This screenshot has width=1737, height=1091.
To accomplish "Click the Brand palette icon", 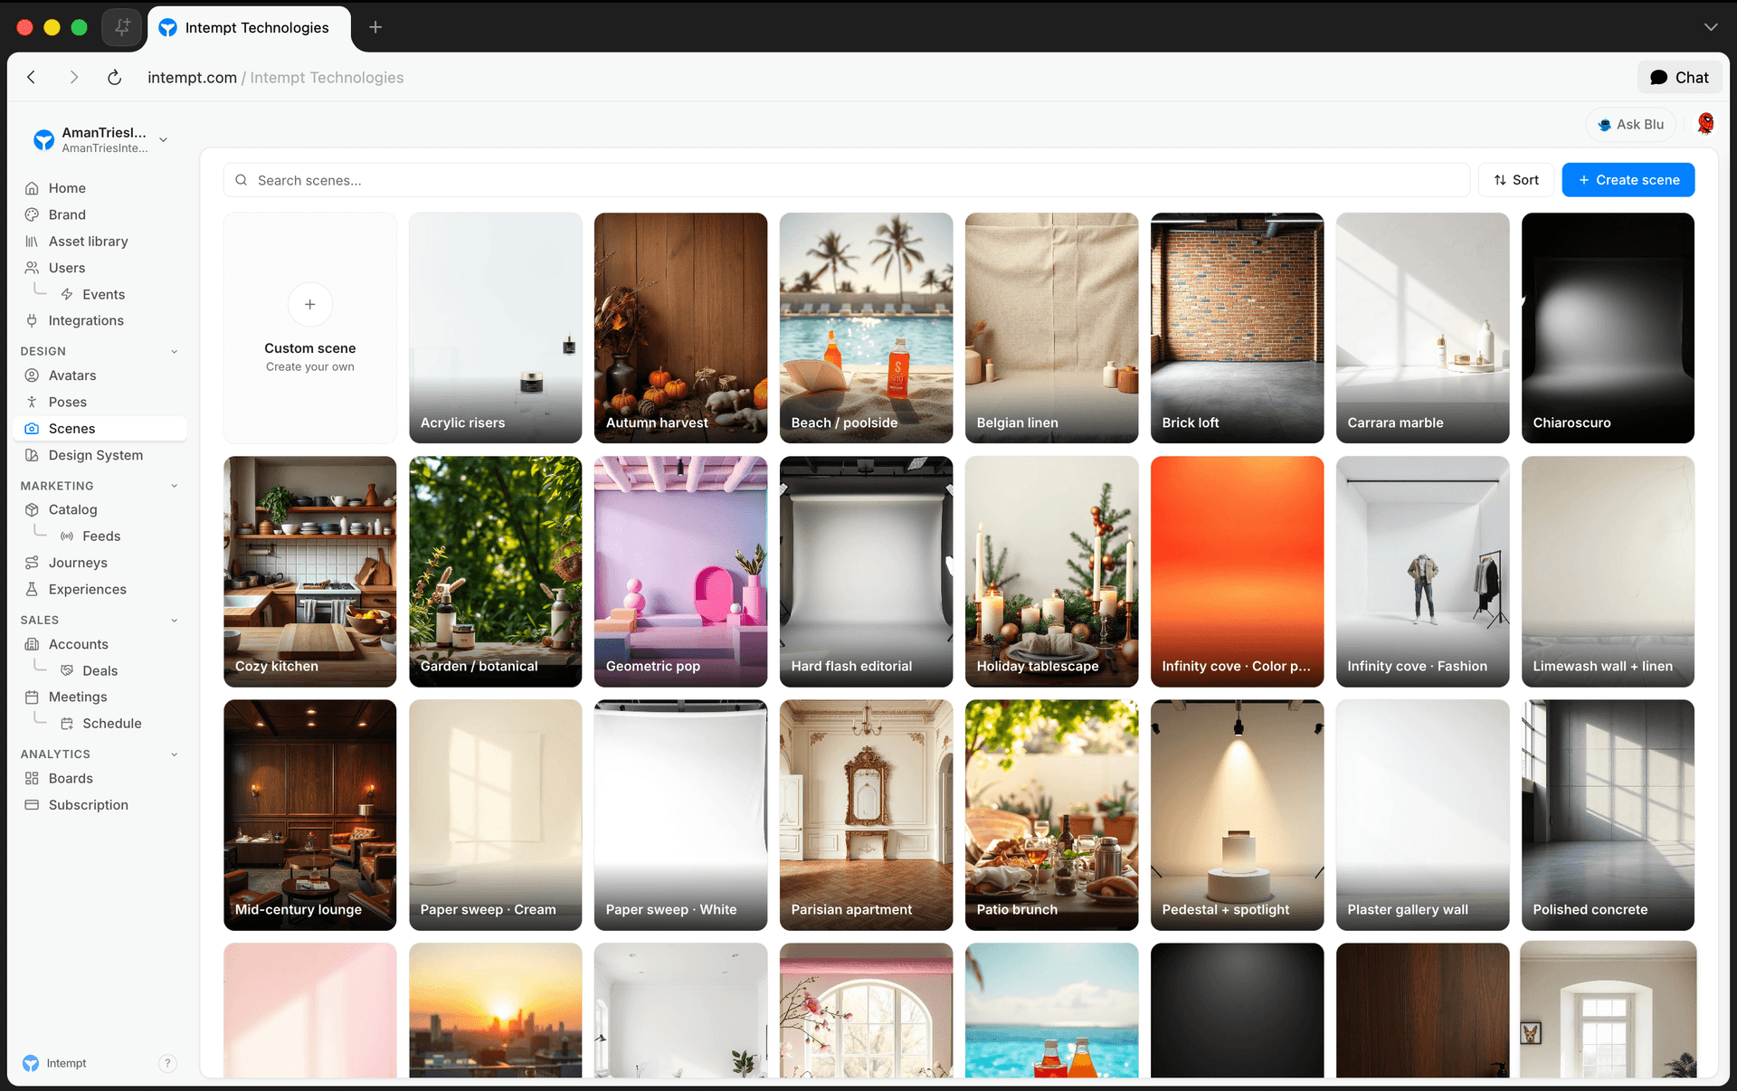I will (x=32, y=214).
